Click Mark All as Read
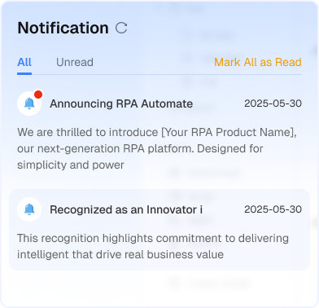The width and height of the screenshot is (319, 308). pyautogui.click(x=258, y=62)
